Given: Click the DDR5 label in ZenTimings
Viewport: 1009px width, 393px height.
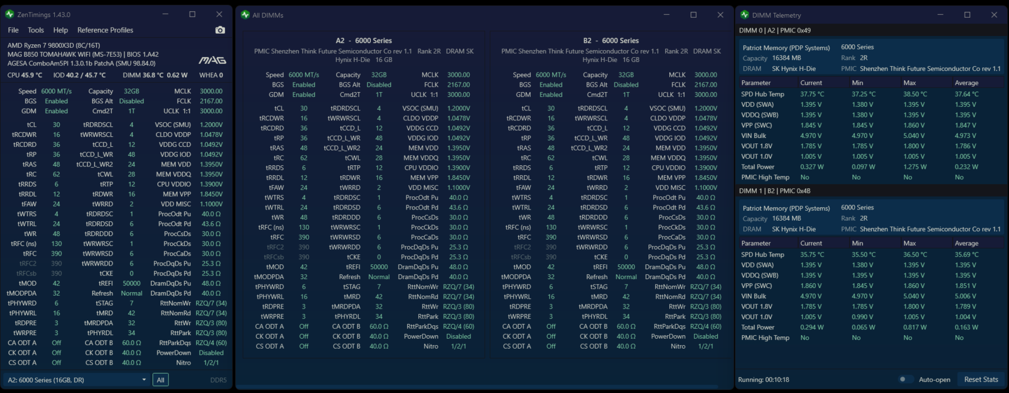Looking at the screenshot, I should (218, 380).
